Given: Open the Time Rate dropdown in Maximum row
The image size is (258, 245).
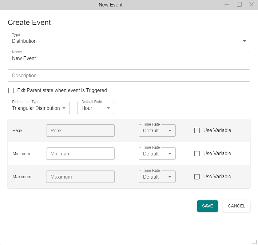Looking at the screenshot, I should 157,176.
